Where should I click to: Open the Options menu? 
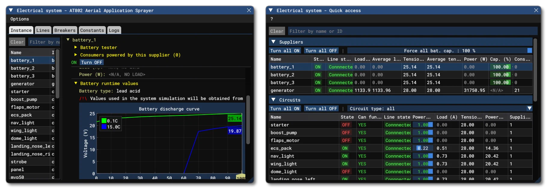tap(20, 19)
